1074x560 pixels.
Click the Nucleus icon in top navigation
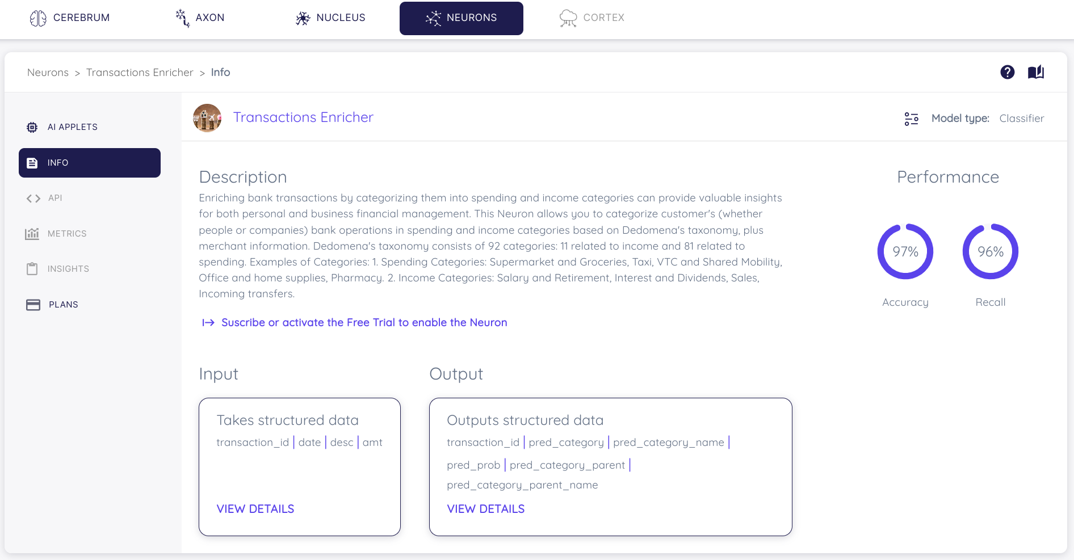pos(303,18)
